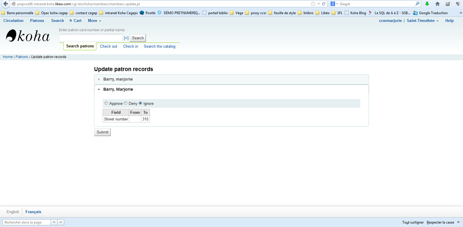Open the Saint-Timothée library dropdown
The width and height of the screenshot is (463, 227).
[422, 21]
